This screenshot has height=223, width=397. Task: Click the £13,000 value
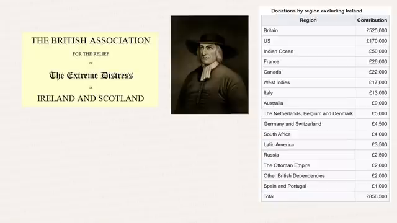point(378,93)
